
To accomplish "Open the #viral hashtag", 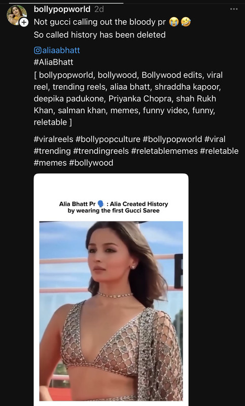I will [x=215, y=139].
